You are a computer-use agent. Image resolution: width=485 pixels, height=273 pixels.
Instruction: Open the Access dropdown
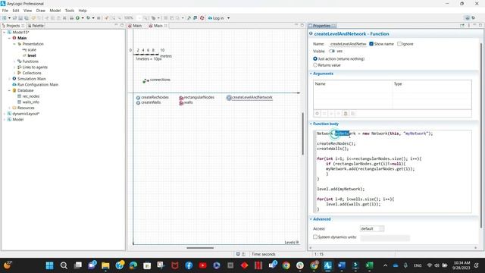(x=372, y=229)
